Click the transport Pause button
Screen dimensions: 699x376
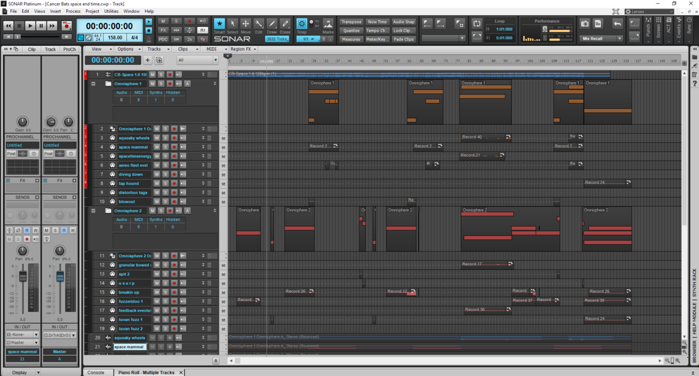41,26
